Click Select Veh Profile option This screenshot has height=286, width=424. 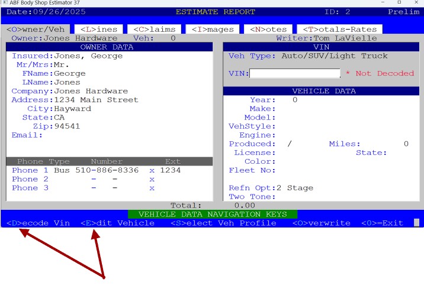tap(223, 223)
